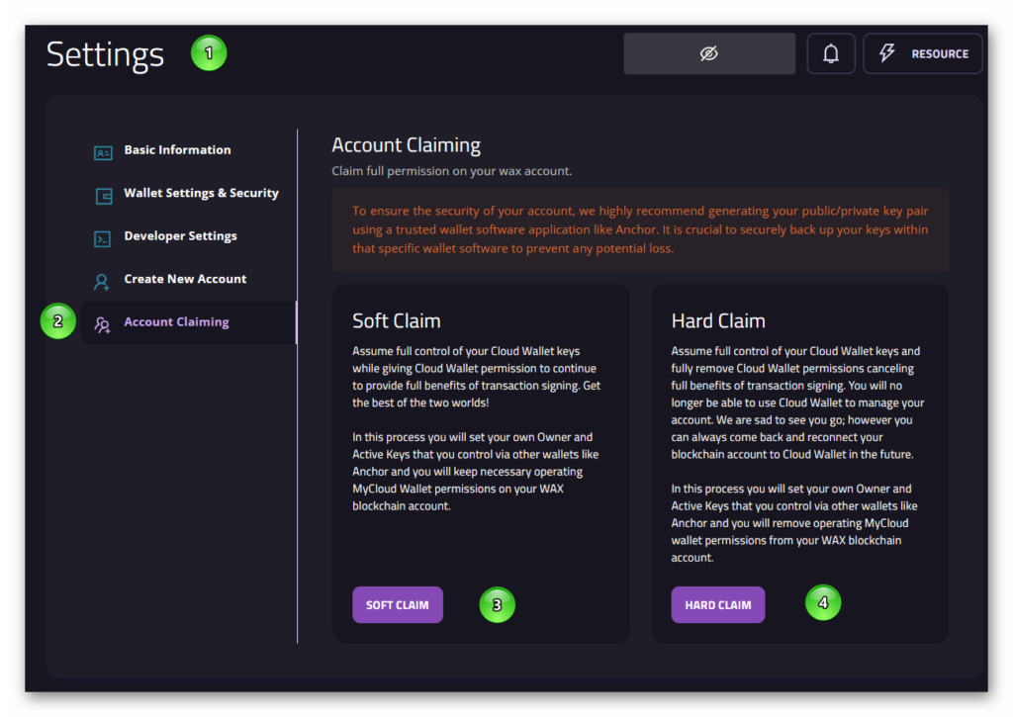Screen dimensions: 1013x717
Task: Click the Soft Claim card heading
Action: (x=396, y=321)
